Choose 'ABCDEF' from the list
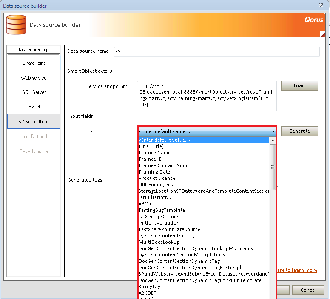The image size is (330, 299). [204, 293]
